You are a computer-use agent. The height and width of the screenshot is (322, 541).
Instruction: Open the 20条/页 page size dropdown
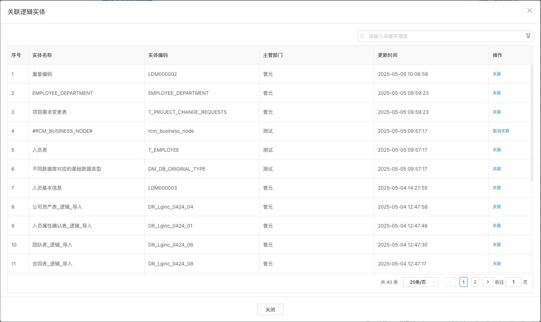pos(421,282)
